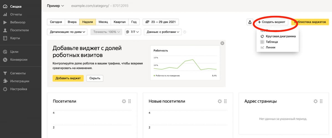Open the Точность: 100% accuracy control
The image size is (332, 138).
(106, 32)
